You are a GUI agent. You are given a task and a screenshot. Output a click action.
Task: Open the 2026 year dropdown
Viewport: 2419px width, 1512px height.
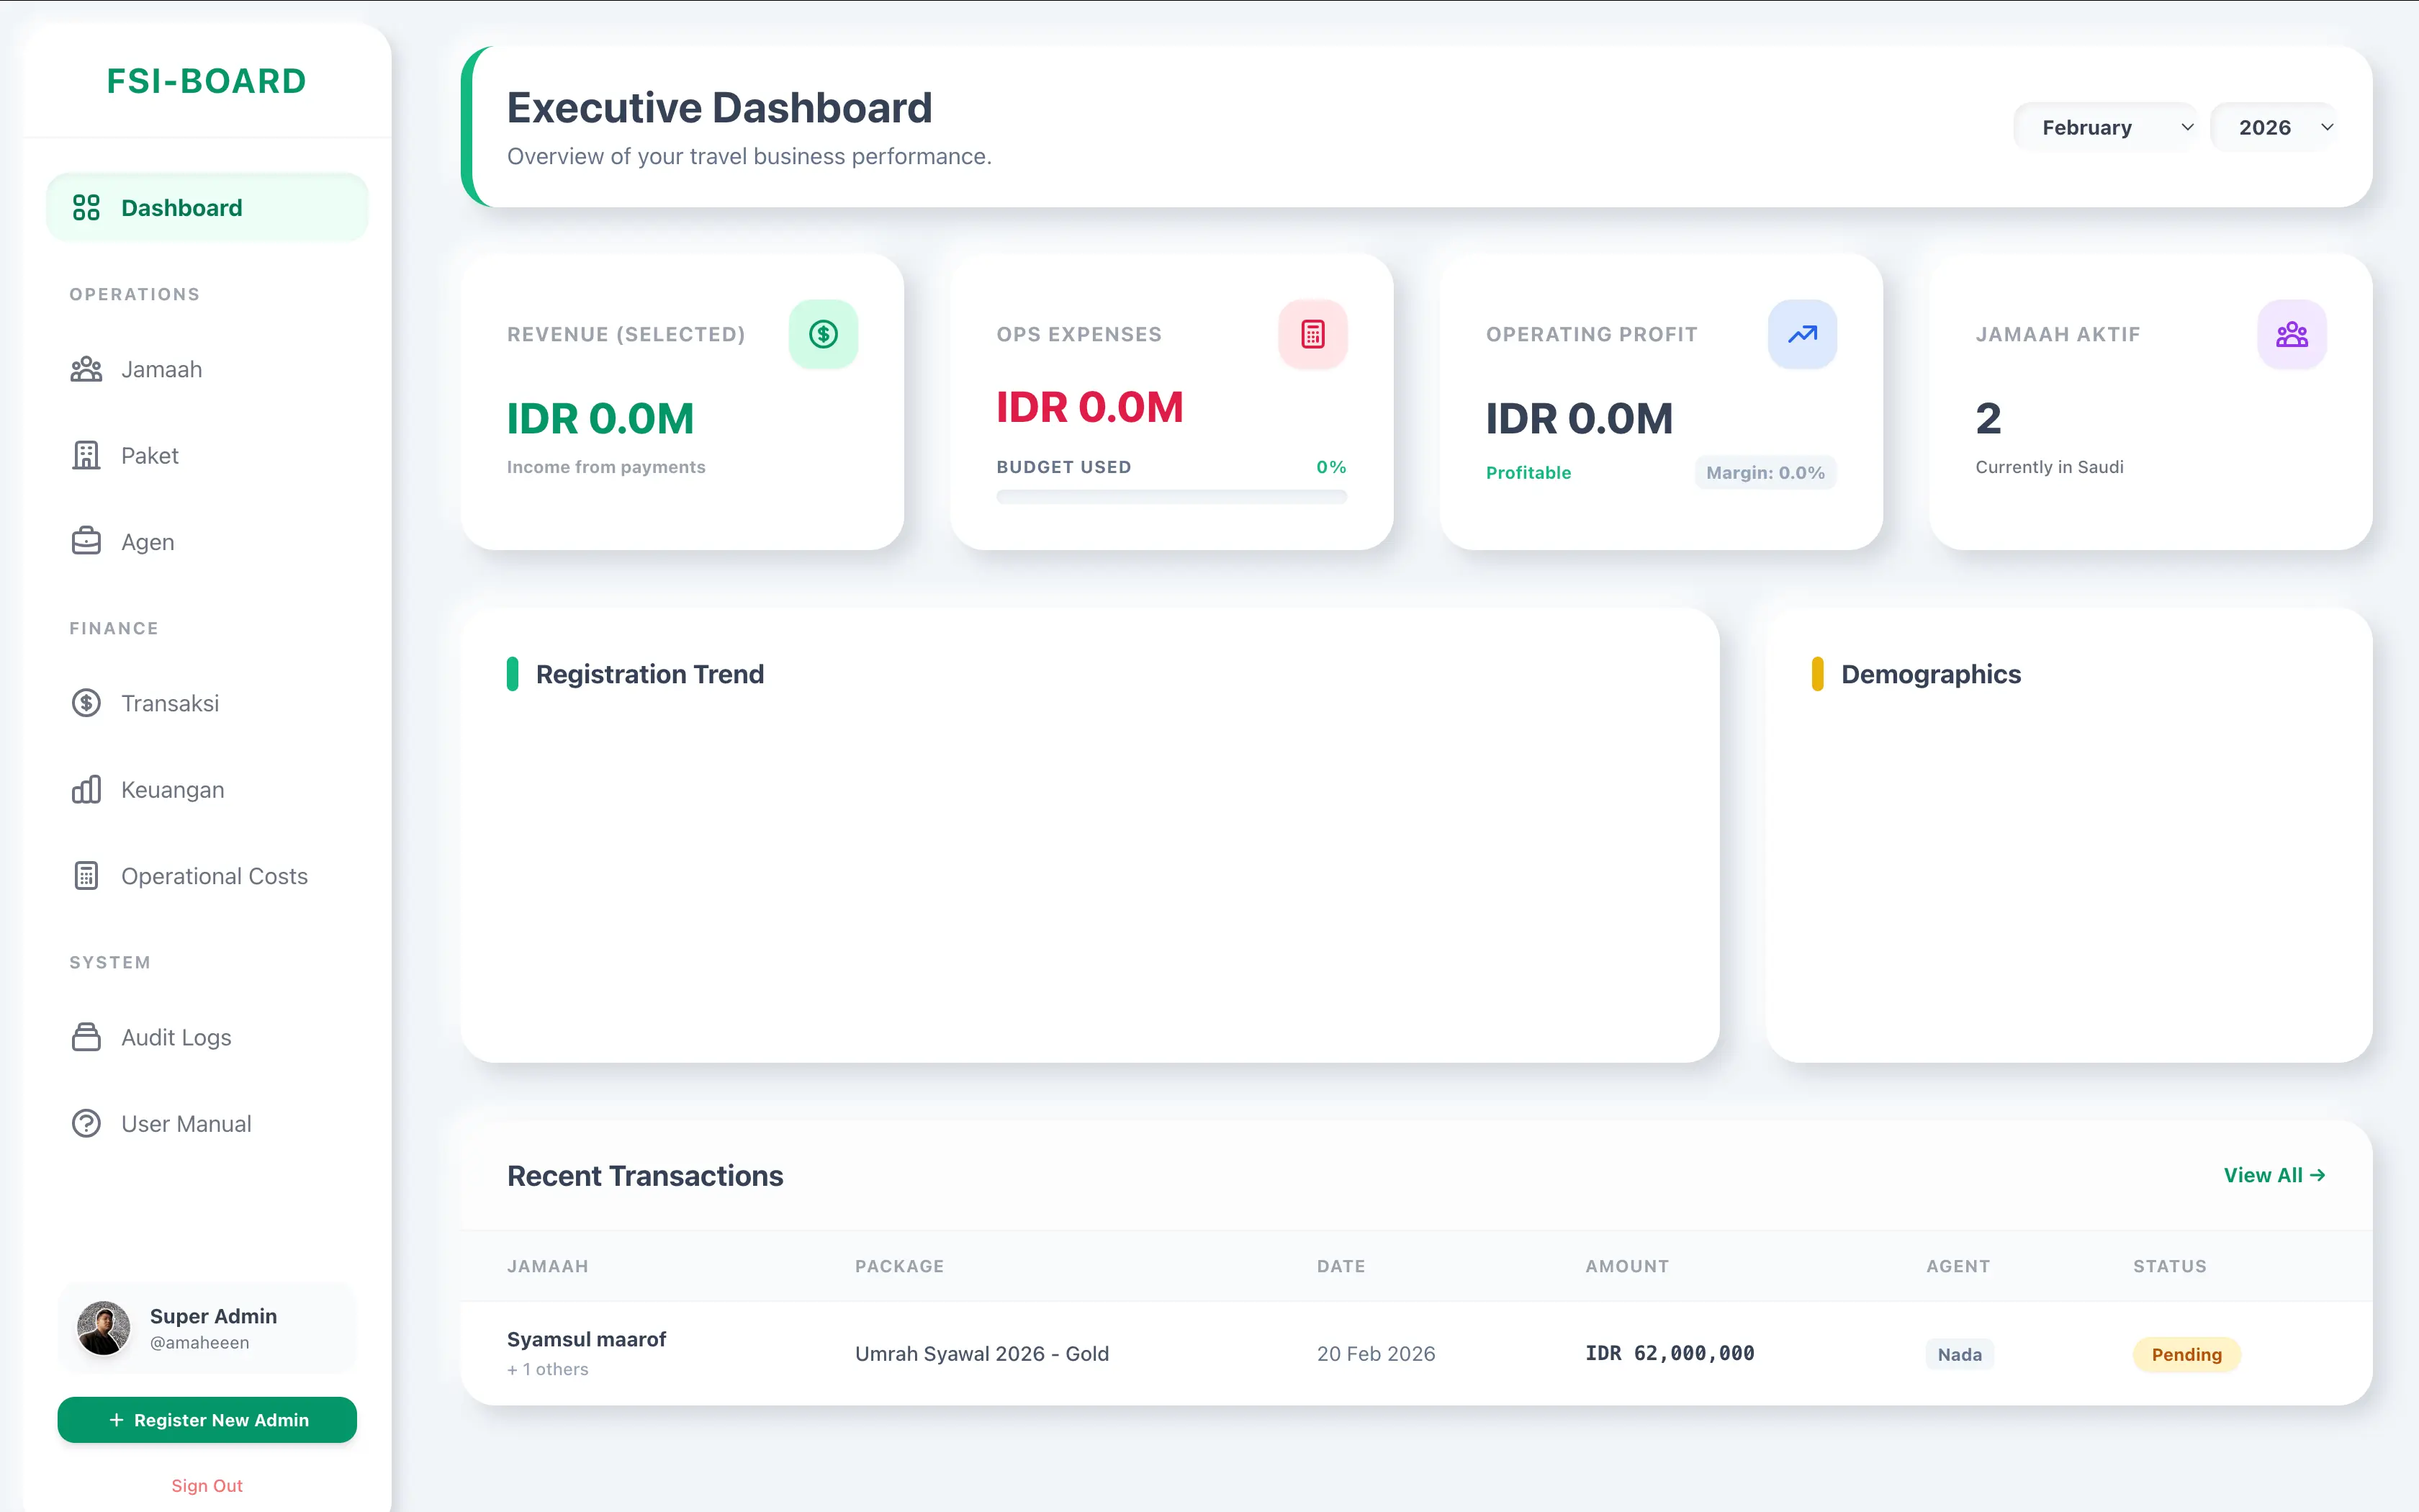pos(2274,128)
